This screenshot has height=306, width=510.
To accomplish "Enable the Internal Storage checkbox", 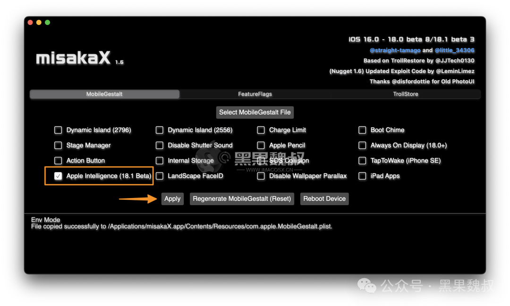I will pyautogui.click(x=160, y=160).
